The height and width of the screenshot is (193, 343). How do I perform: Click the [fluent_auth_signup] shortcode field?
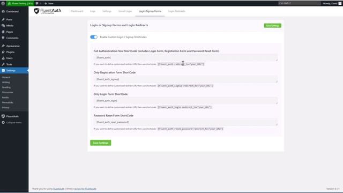186,79
